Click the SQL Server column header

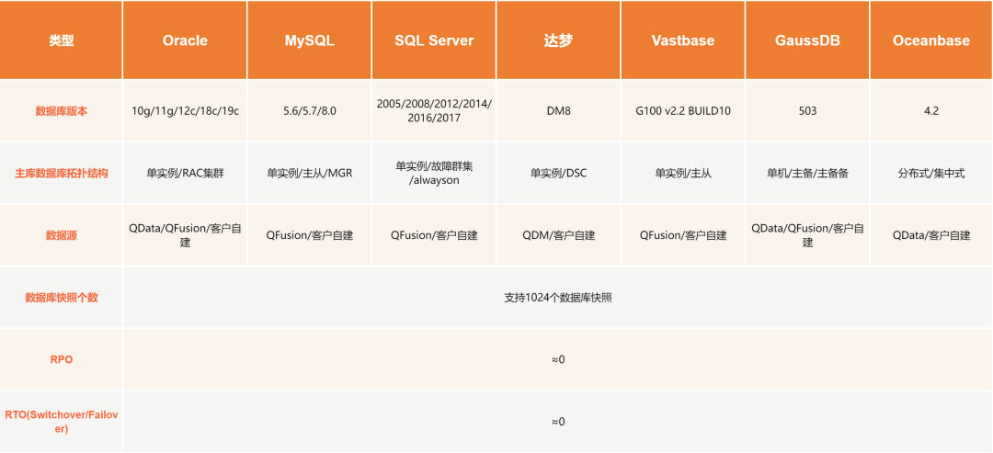pos(434,40)
